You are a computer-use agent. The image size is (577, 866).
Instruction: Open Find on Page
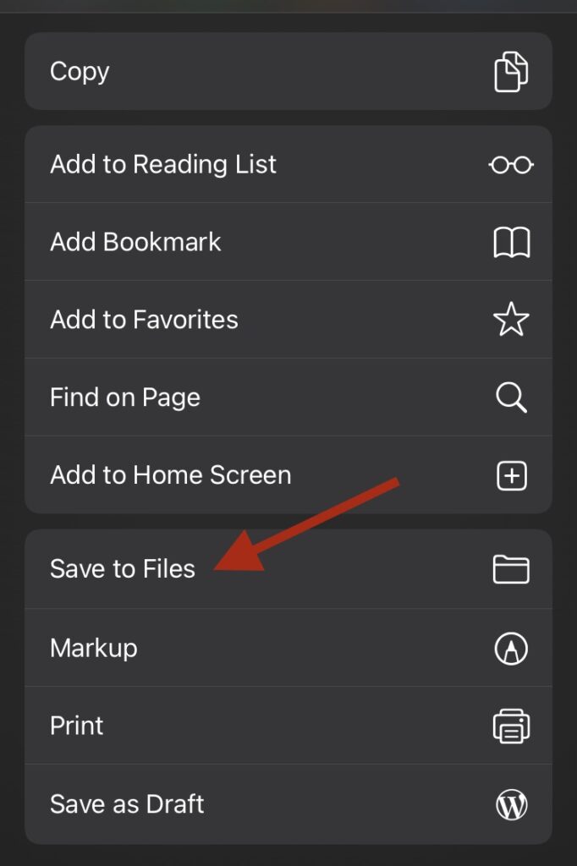288,397
